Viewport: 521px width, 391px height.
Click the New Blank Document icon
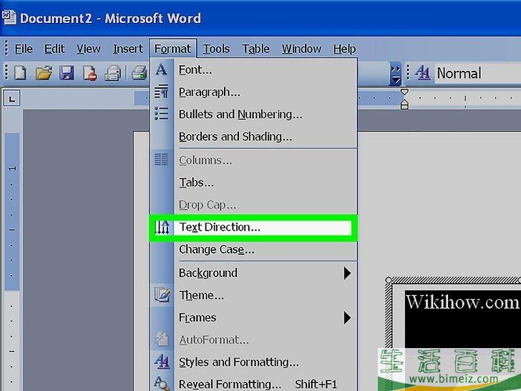pyautogui.click(x=20, y=73)
